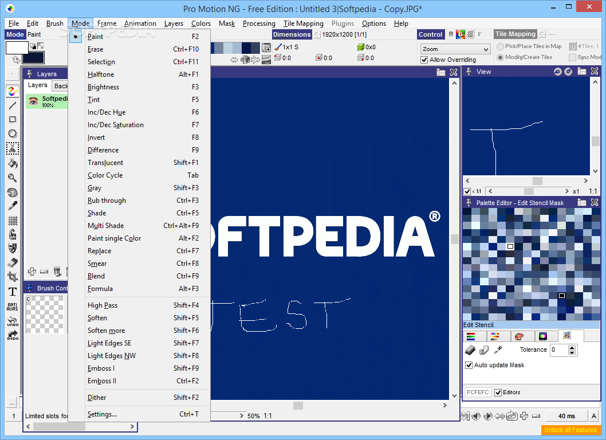Pick the selected palette cell with white outline
The height and width of the screenshot is (440, 606).
510,246
